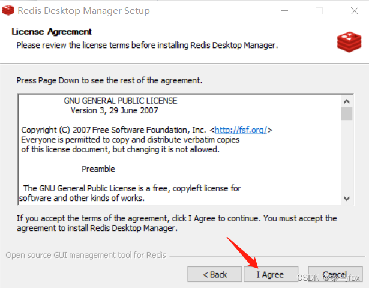Viewport: 369px width, 288px height.
Task: Click the license scrollbar up arrow
Action: 346,101
